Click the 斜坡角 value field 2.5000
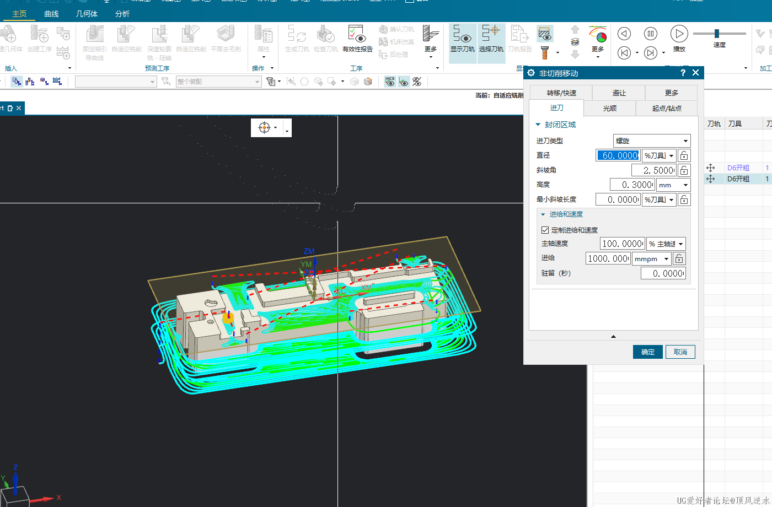This screenshot has width=772, height=507. click(654, 170)
